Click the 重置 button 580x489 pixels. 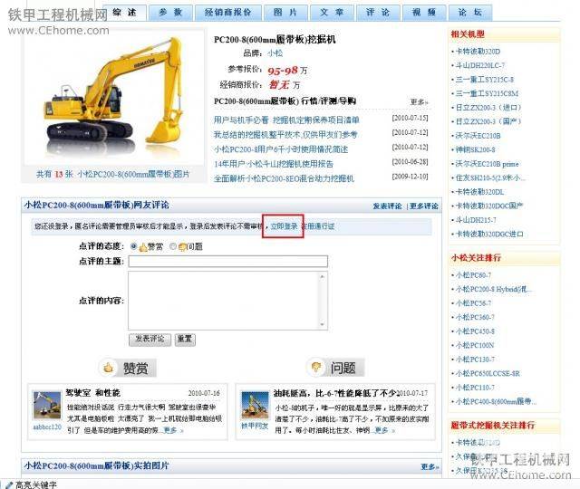(x=185, y=340)
